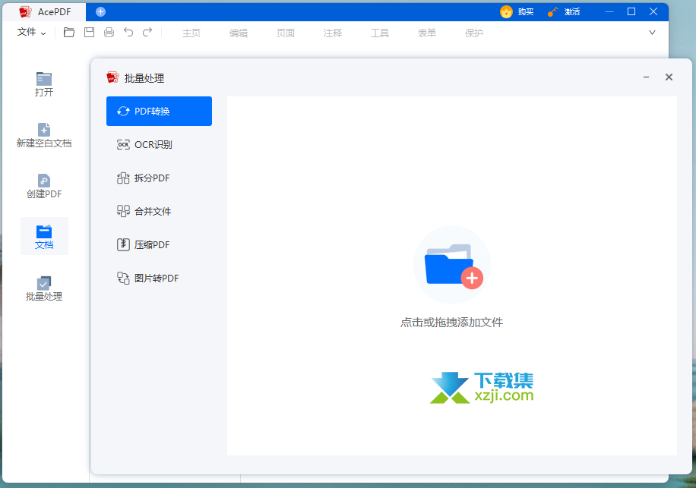
Task: Click 创建PDF in the sidebar
Action: (44, 187)
